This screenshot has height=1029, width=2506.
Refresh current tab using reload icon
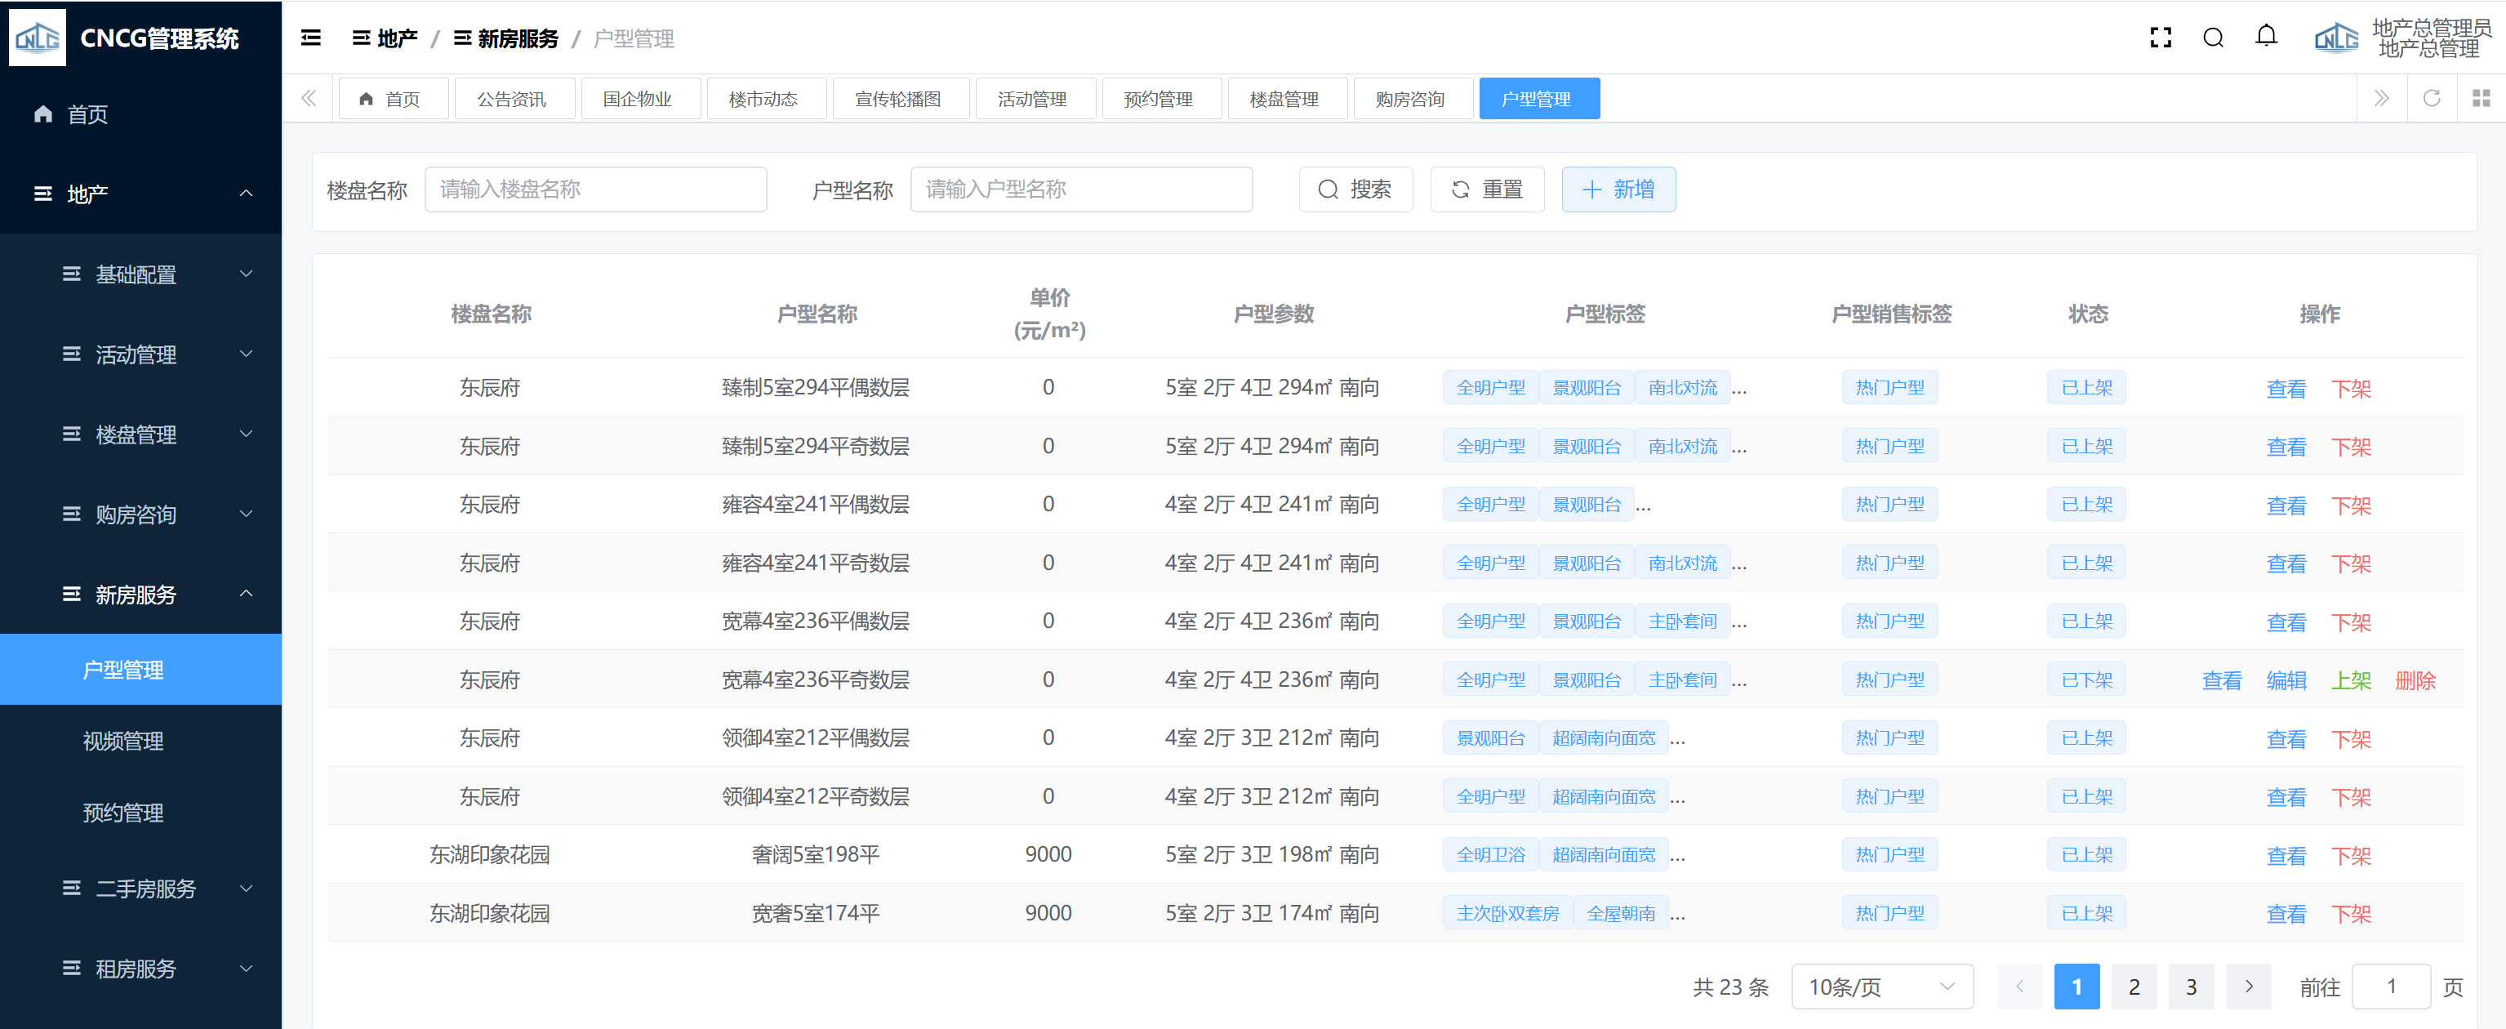[x=2431, y=98]
